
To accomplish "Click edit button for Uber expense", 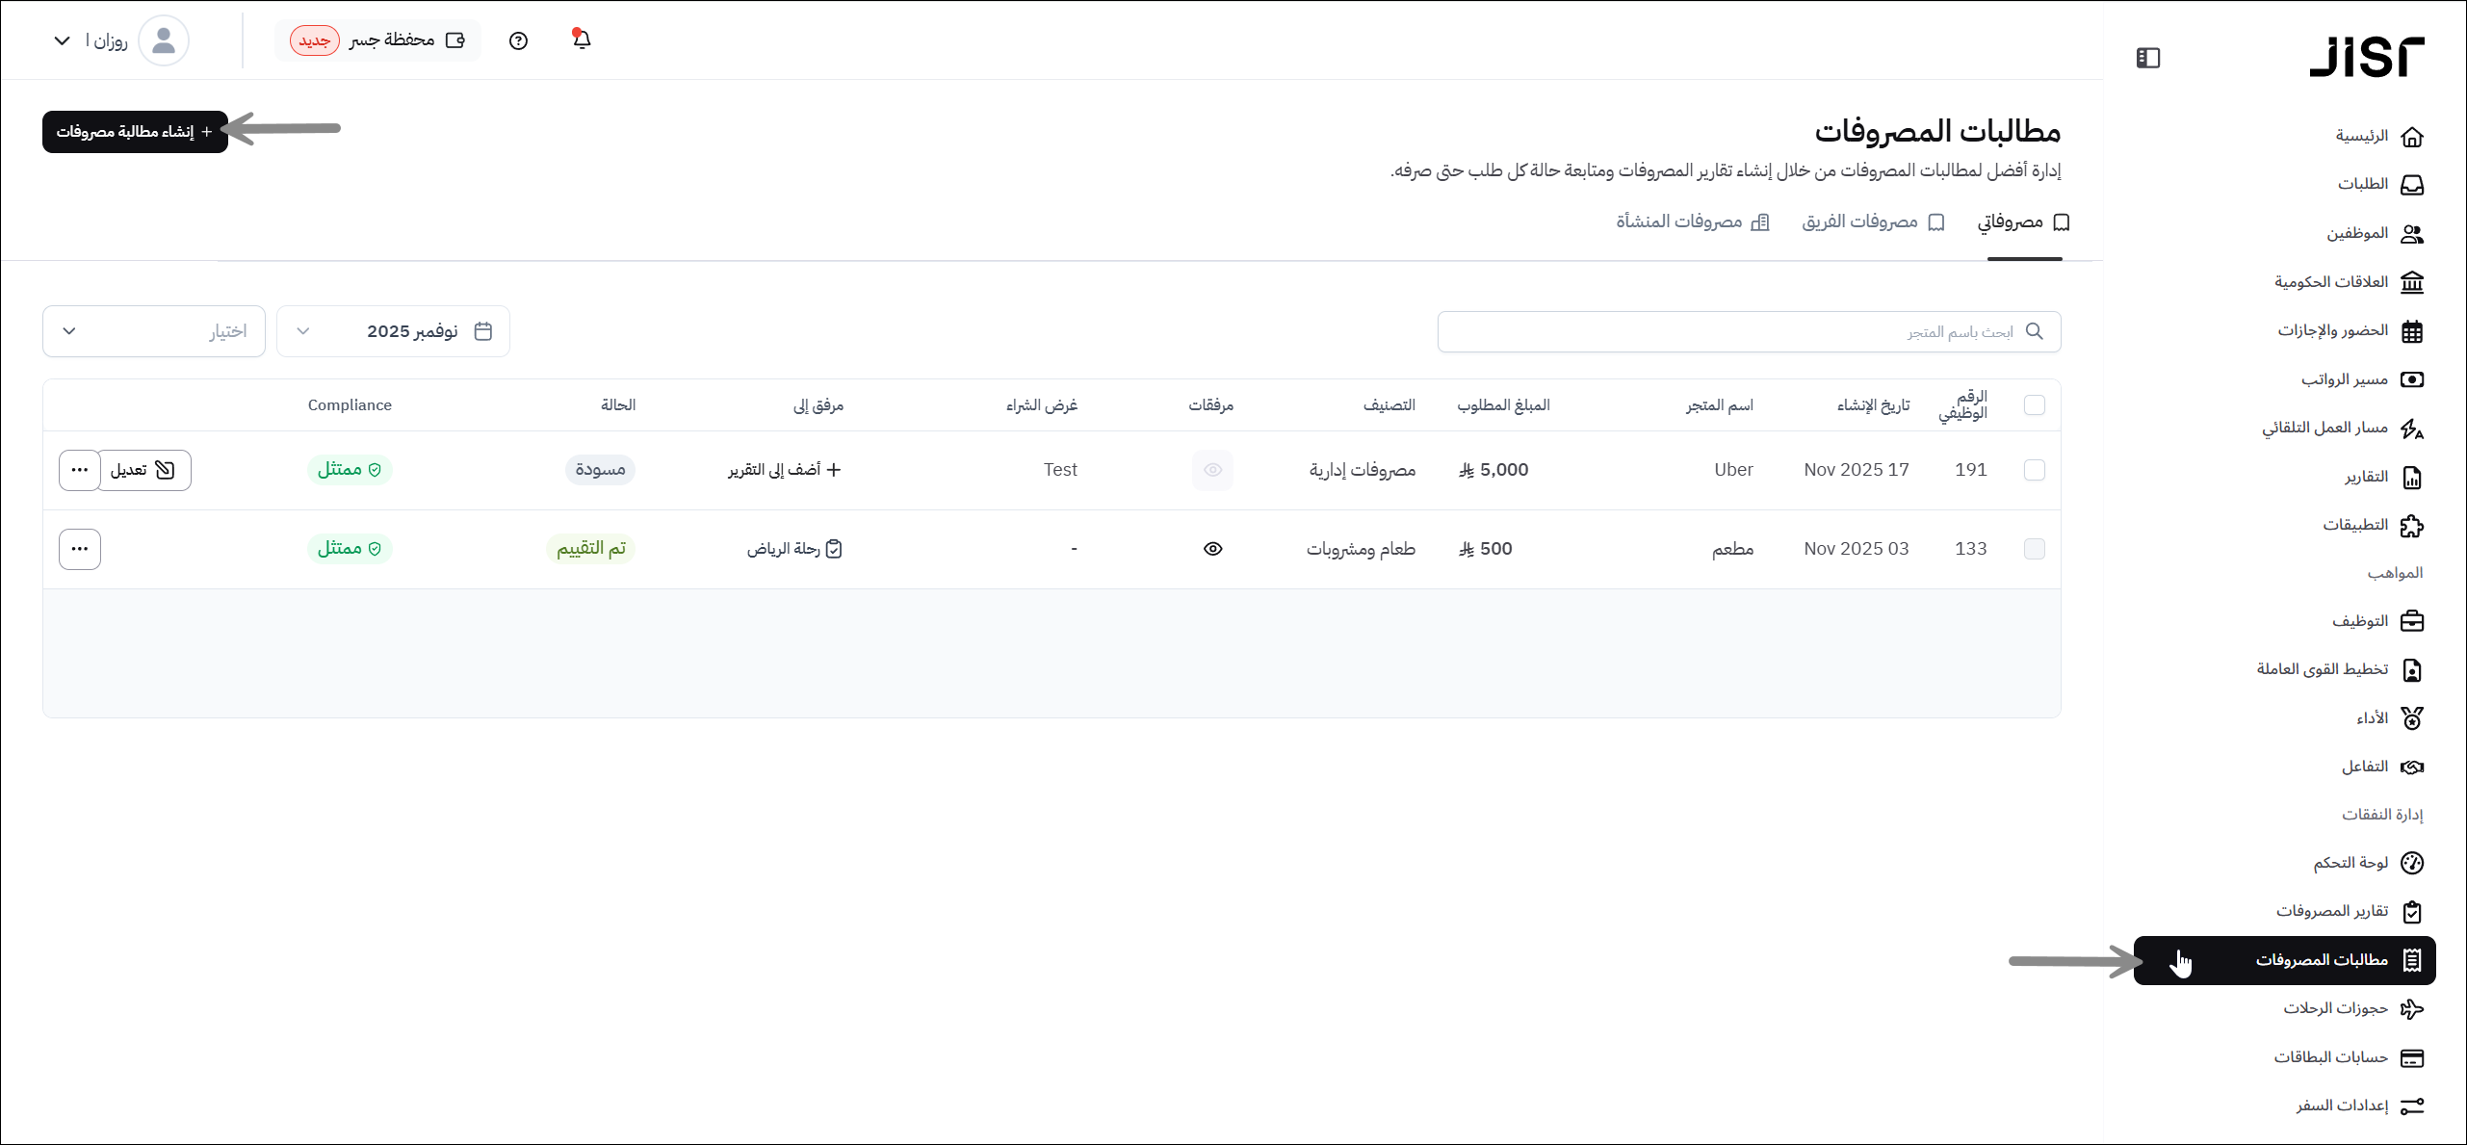I will pos(144,470).
